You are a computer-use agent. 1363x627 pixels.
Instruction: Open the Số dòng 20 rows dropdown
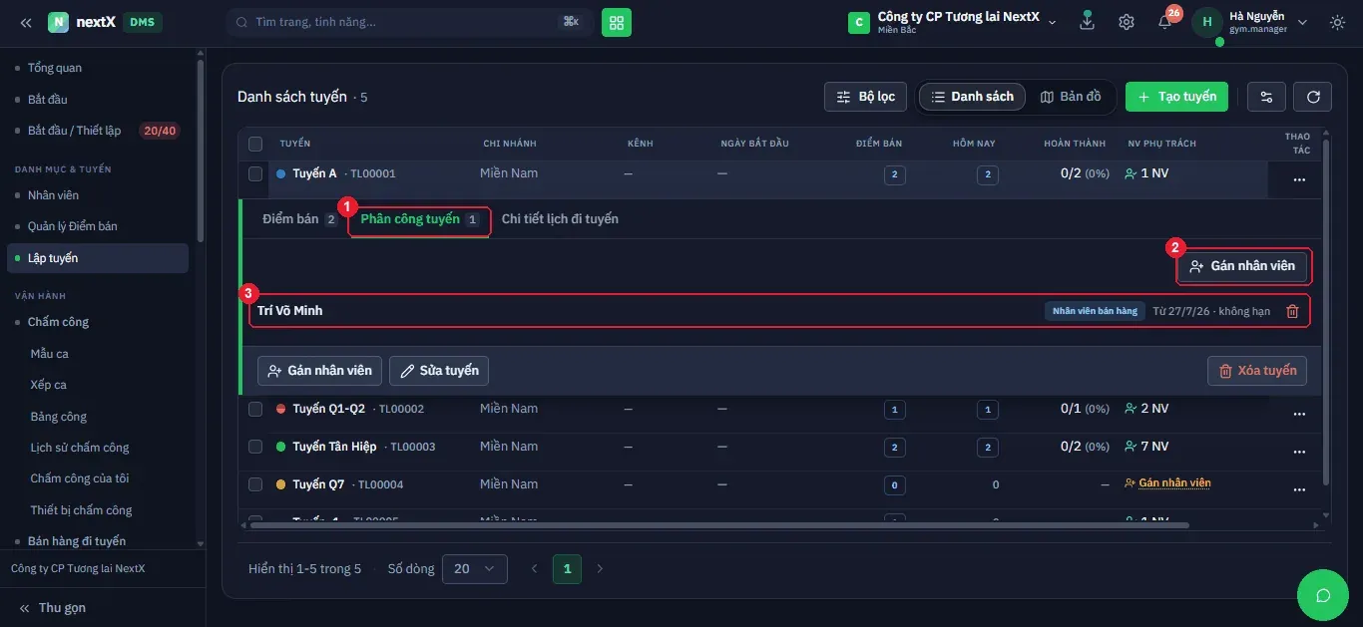475,569
